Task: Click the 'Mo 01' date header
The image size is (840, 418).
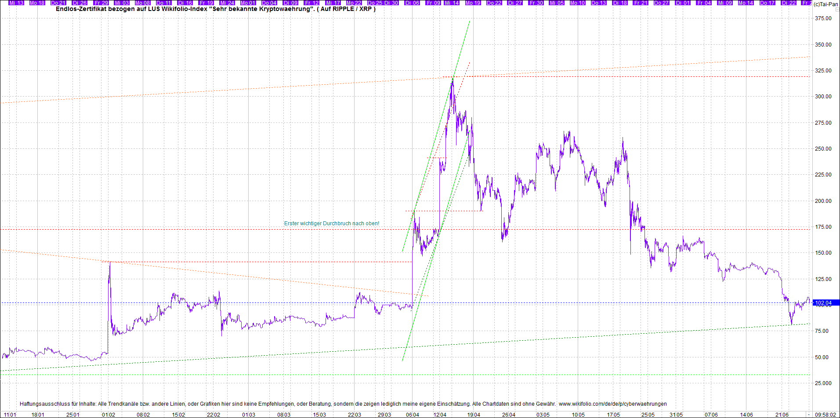Action: coord(248,3)
